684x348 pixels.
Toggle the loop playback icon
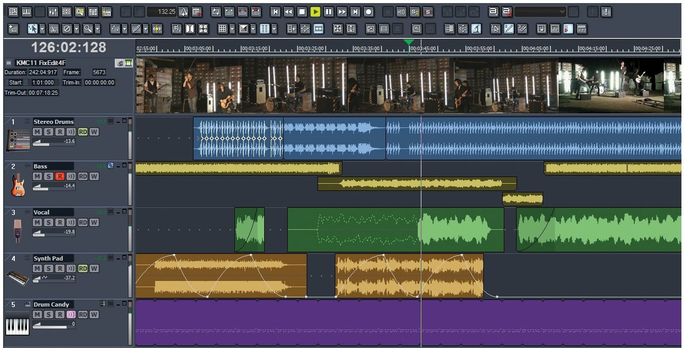pyautogui.click(x=216, y=11)
